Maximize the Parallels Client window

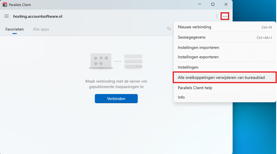pos(213,5)
